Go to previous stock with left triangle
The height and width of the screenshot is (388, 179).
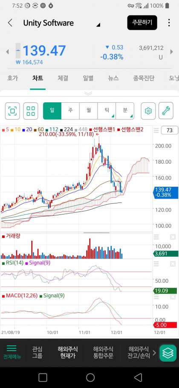click(7, 52)
